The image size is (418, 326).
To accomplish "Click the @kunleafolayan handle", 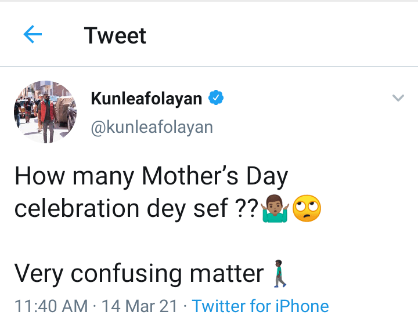I will (152, 127).
